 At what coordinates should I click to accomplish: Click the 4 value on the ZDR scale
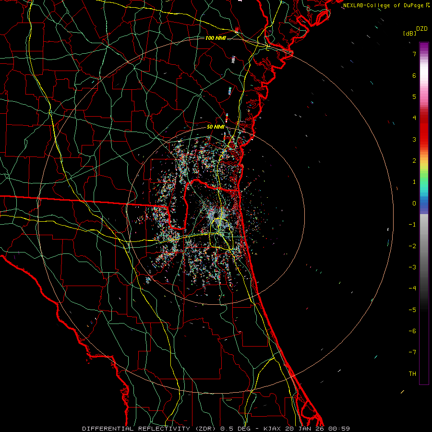414,118
